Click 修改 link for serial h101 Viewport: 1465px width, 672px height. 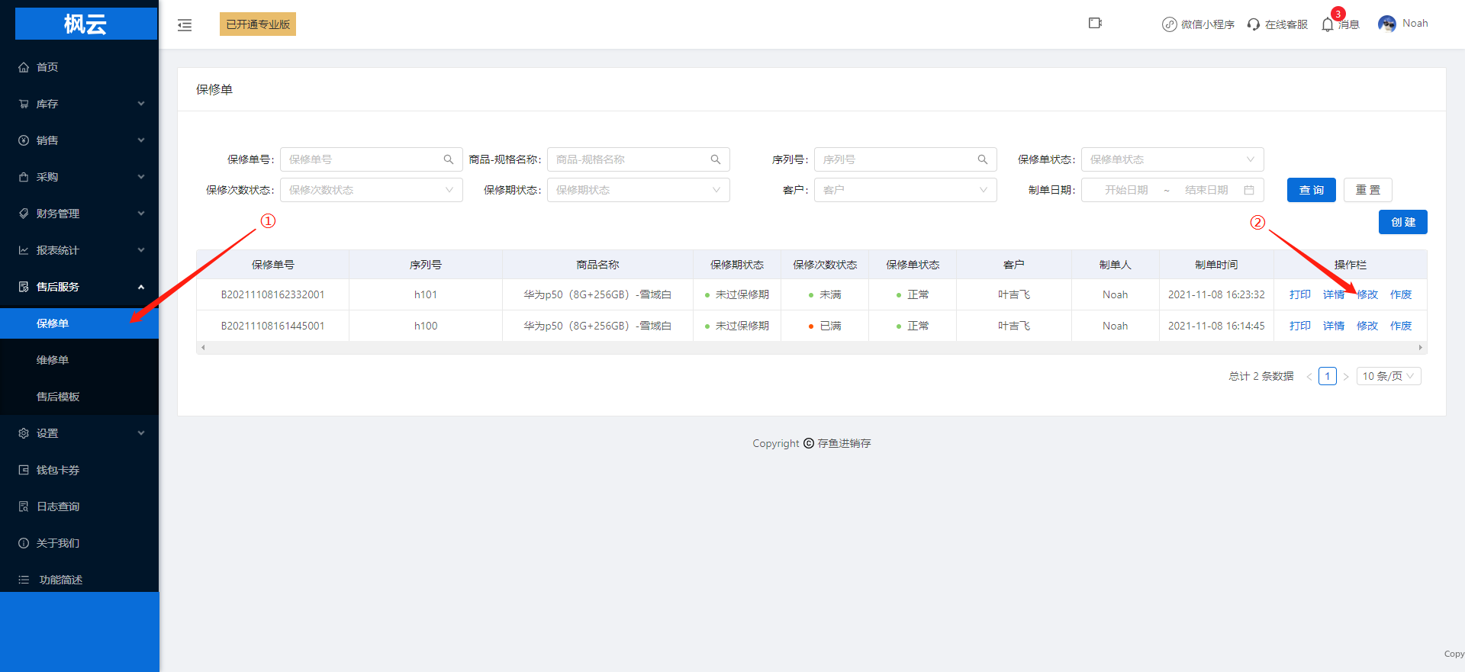point(1367,294)
